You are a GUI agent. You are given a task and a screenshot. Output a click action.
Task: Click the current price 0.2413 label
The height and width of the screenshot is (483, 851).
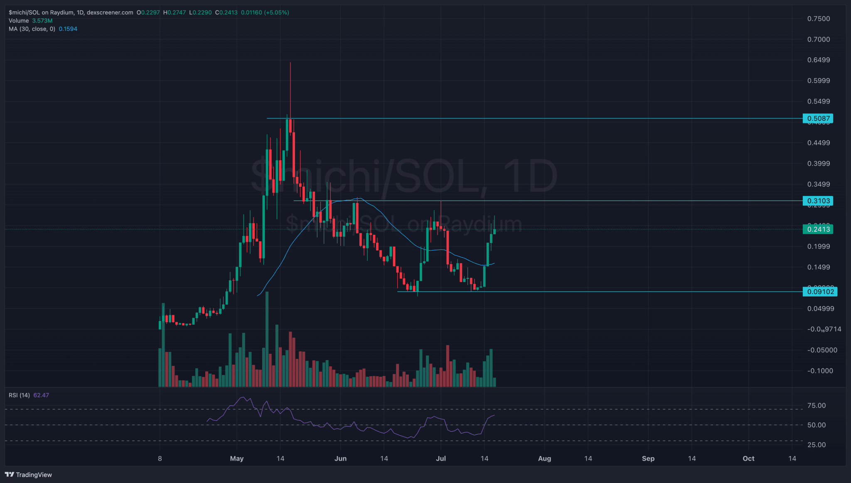[818, 229]
